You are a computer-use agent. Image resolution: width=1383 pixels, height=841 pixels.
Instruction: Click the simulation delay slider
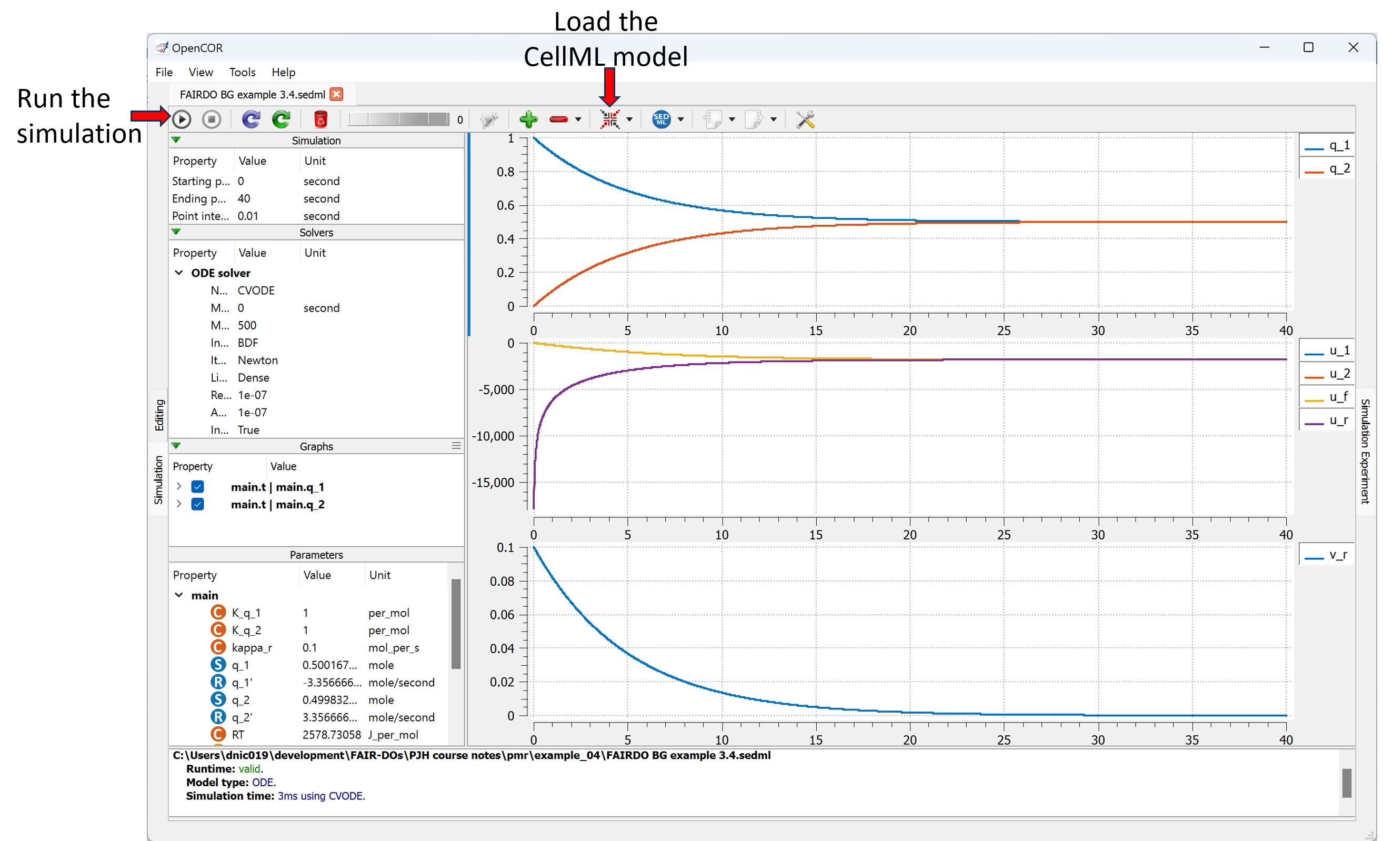pyautogui.click(x=398, y=119)
